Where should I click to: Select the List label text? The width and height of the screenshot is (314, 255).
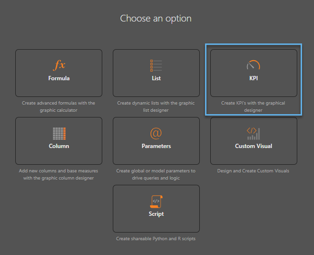[x=156, y=78]
